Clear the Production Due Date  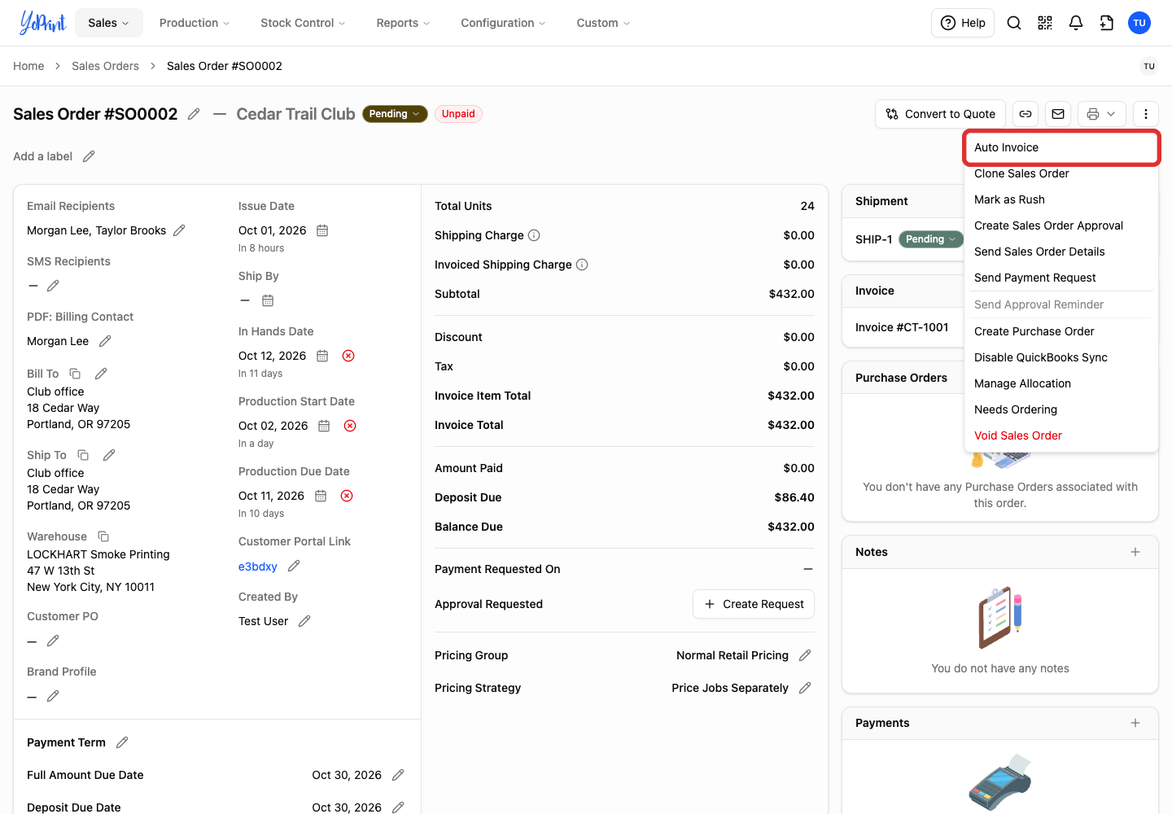point(347,496)
